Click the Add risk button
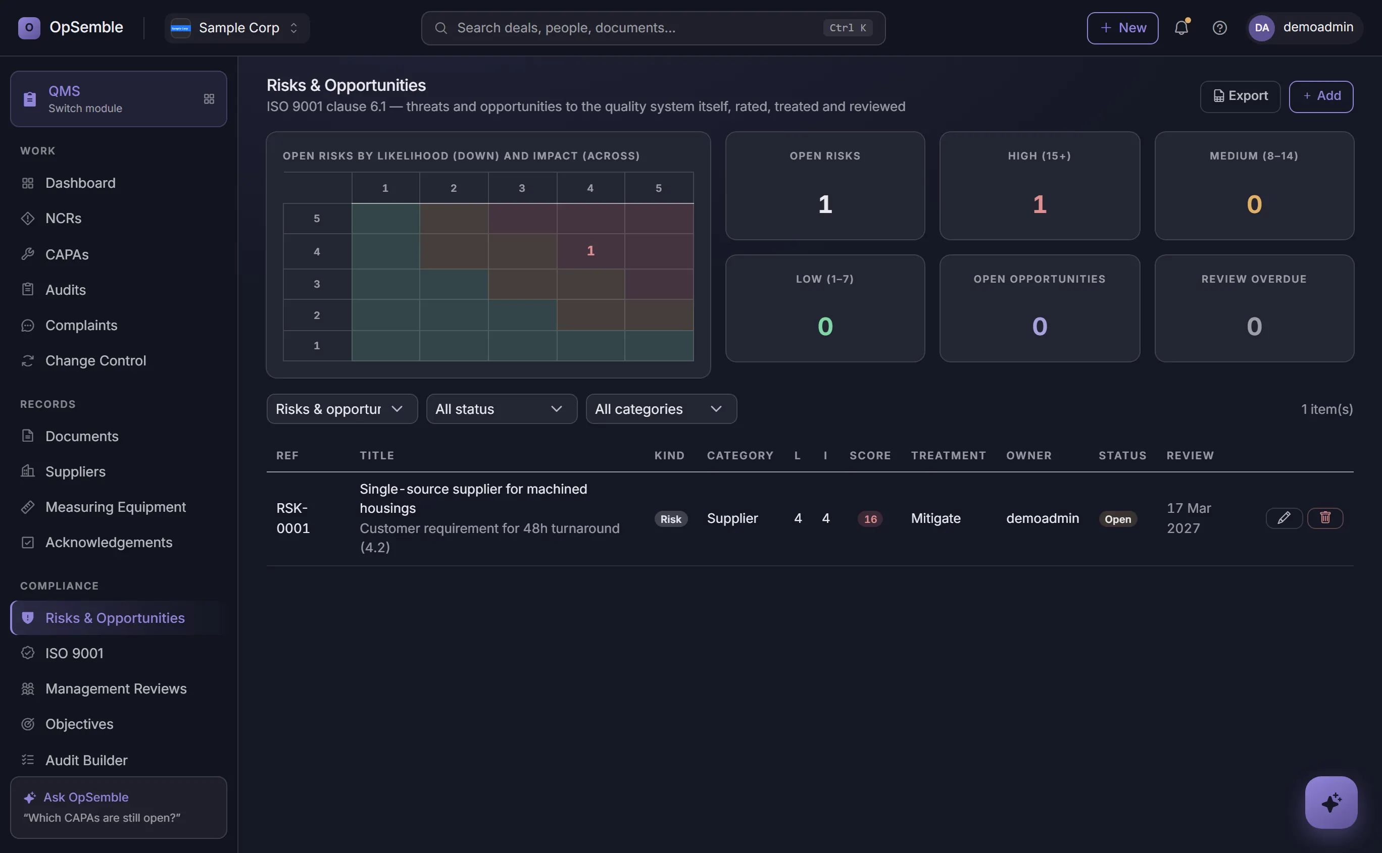 click(1320, 96)
